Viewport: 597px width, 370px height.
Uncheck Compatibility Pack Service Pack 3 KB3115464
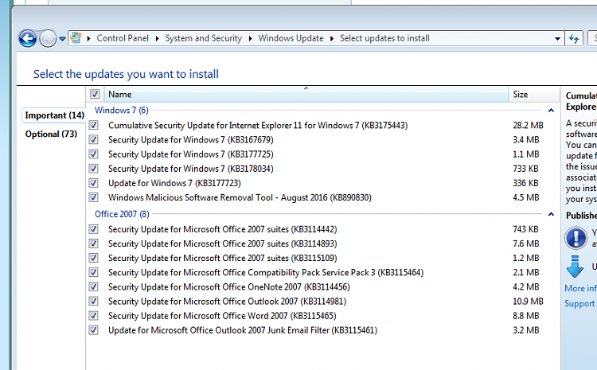(94, 273)
